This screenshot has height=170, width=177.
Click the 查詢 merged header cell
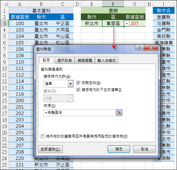click(113, 10)
